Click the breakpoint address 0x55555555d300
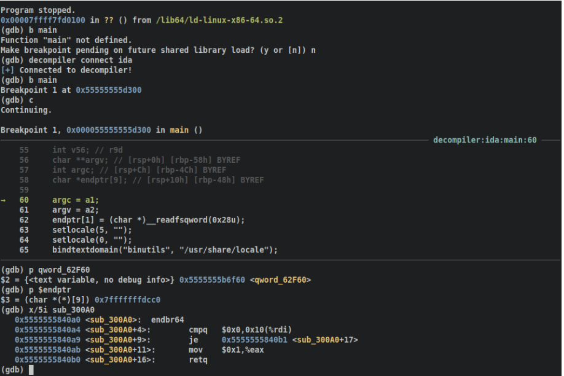 coord(109,90)
